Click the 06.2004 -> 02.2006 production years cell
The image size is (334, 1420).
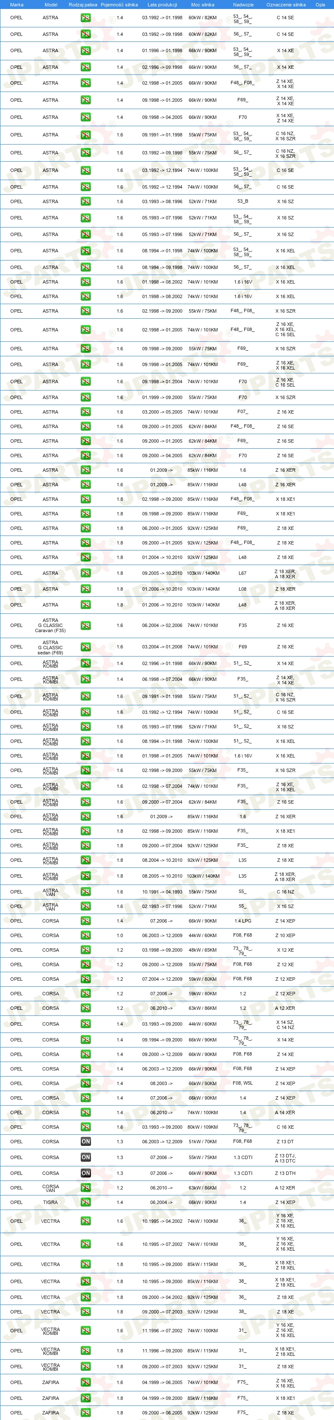(x=162, y=625)
